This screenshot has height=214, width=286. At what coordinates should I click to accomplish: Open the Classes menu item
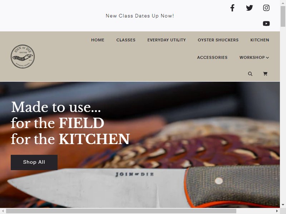click(x=126, y=40)
